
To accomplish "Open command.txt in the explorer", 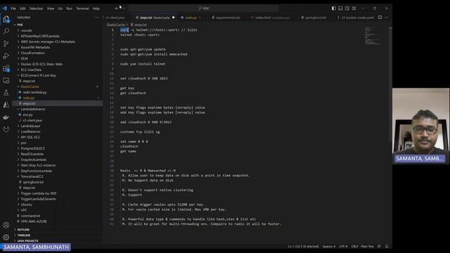I will (30, 216).
